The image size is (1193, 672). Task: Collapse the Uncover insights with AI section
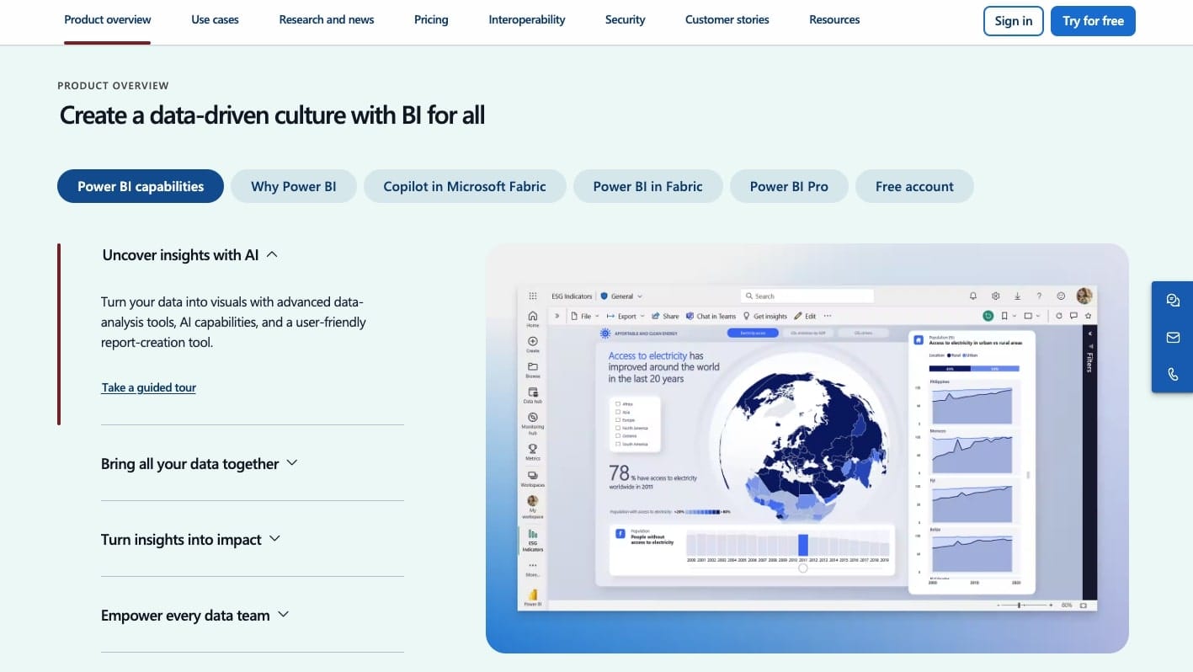point(272,254)
